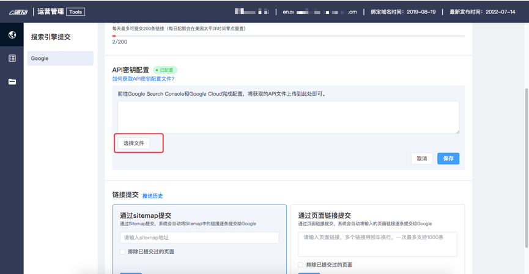Click the 已配置 status badge
The width and height of the screenshot is (529, 274).
point(165,70)
